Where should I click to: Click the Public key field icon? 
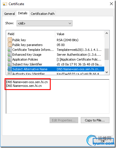[x=10, y=40]
